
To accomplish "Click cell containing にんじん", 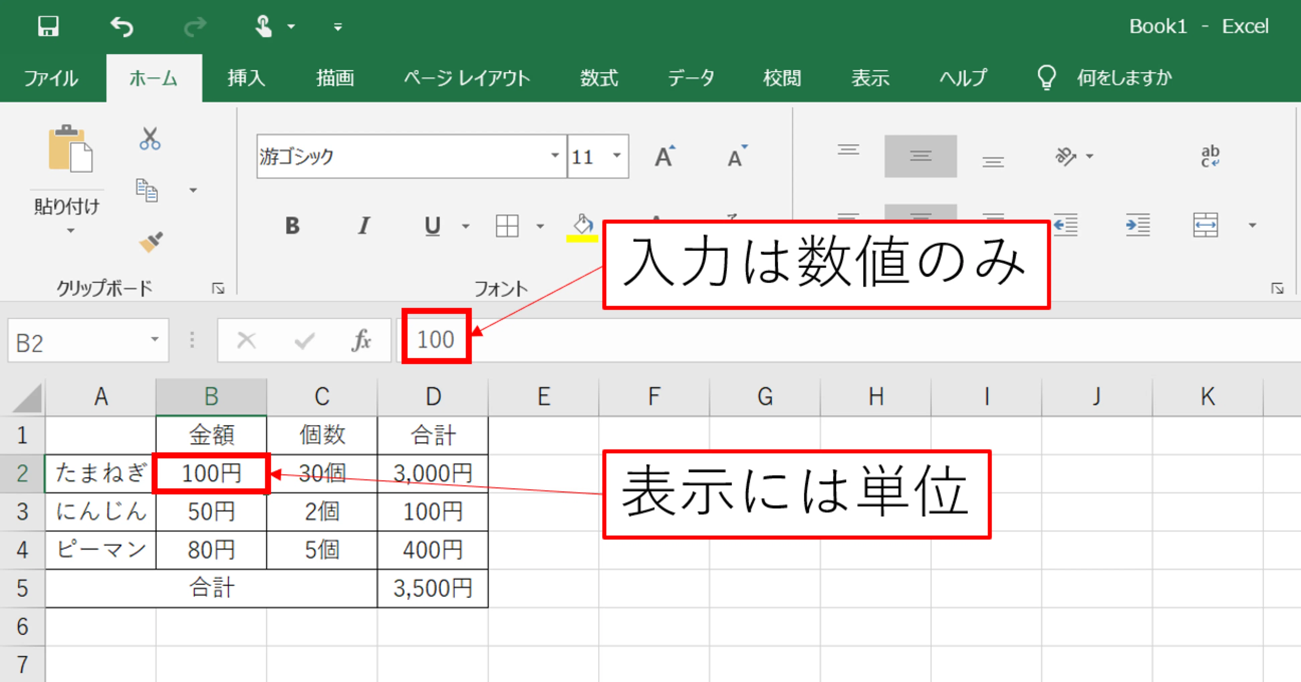I will tap(100, 512).
